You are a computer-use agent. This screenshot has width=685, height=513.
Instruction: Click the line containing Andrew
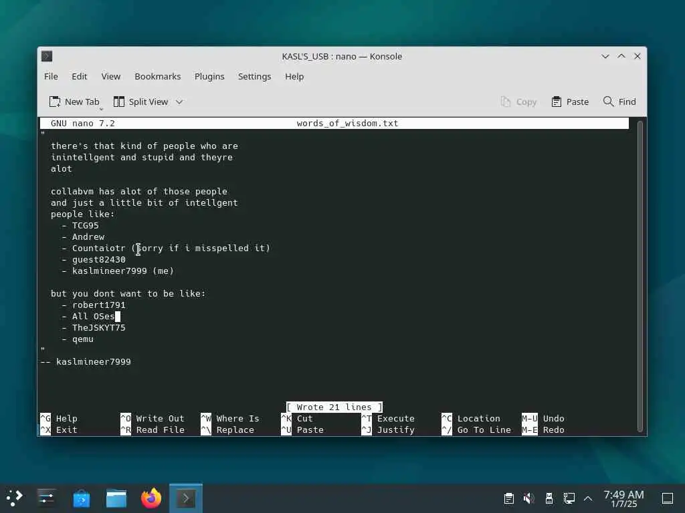pos(82,237)
